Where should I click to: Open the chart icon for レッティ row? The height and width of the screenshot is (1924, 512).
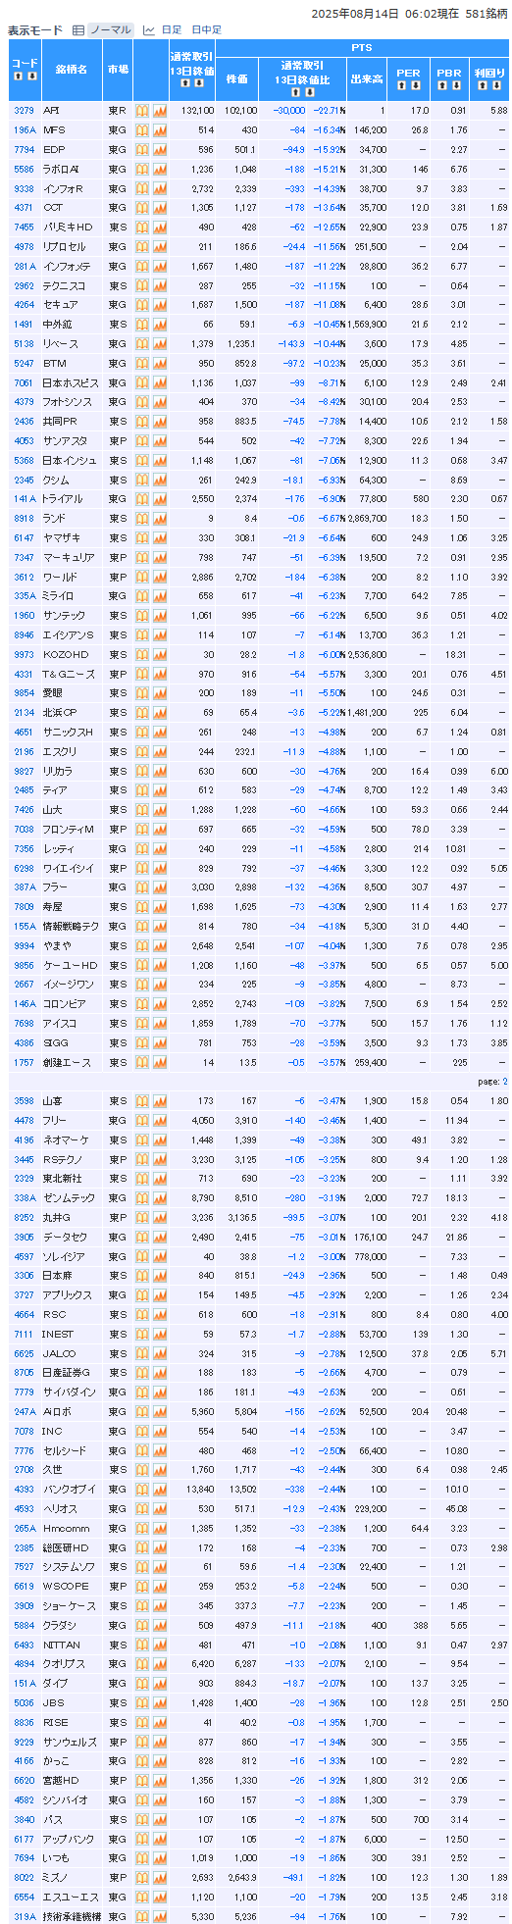pyautogui.click(x=159, y=848)
